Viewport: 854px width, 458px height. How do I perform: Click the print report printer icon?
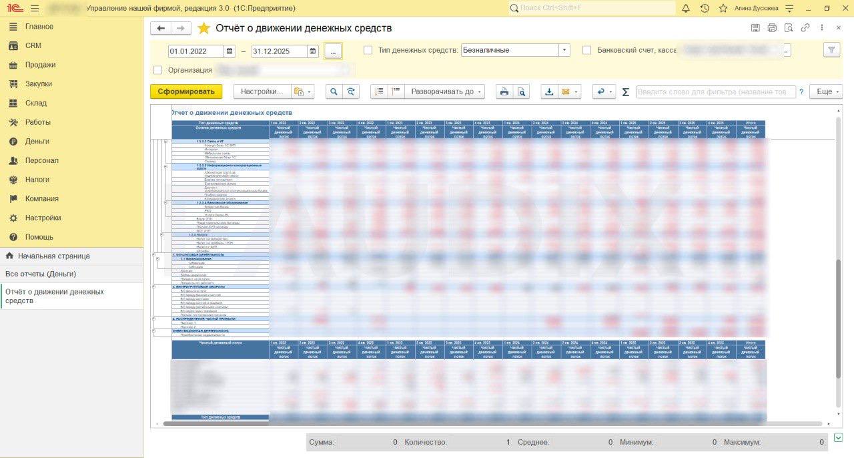pos(504,91)
